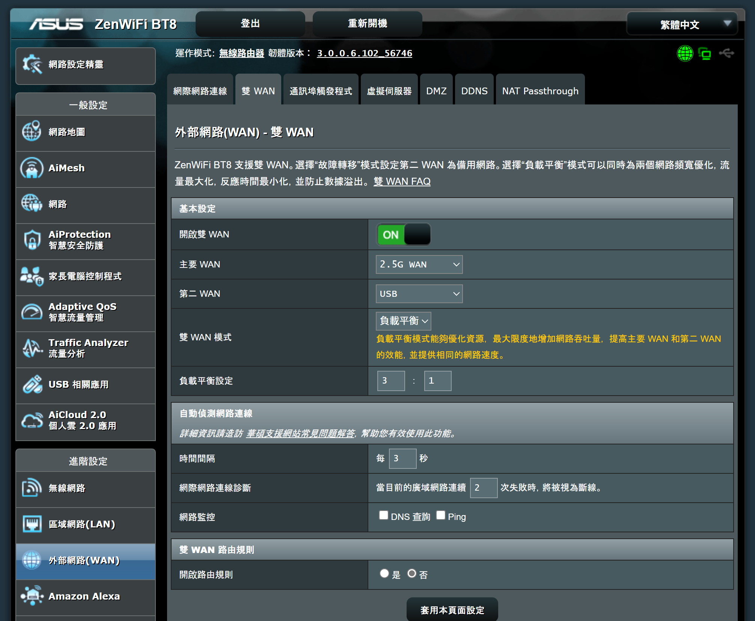Switch to the NAT Passthrough tab
Screen dimensions: 755x621
(x=540, y=91)
